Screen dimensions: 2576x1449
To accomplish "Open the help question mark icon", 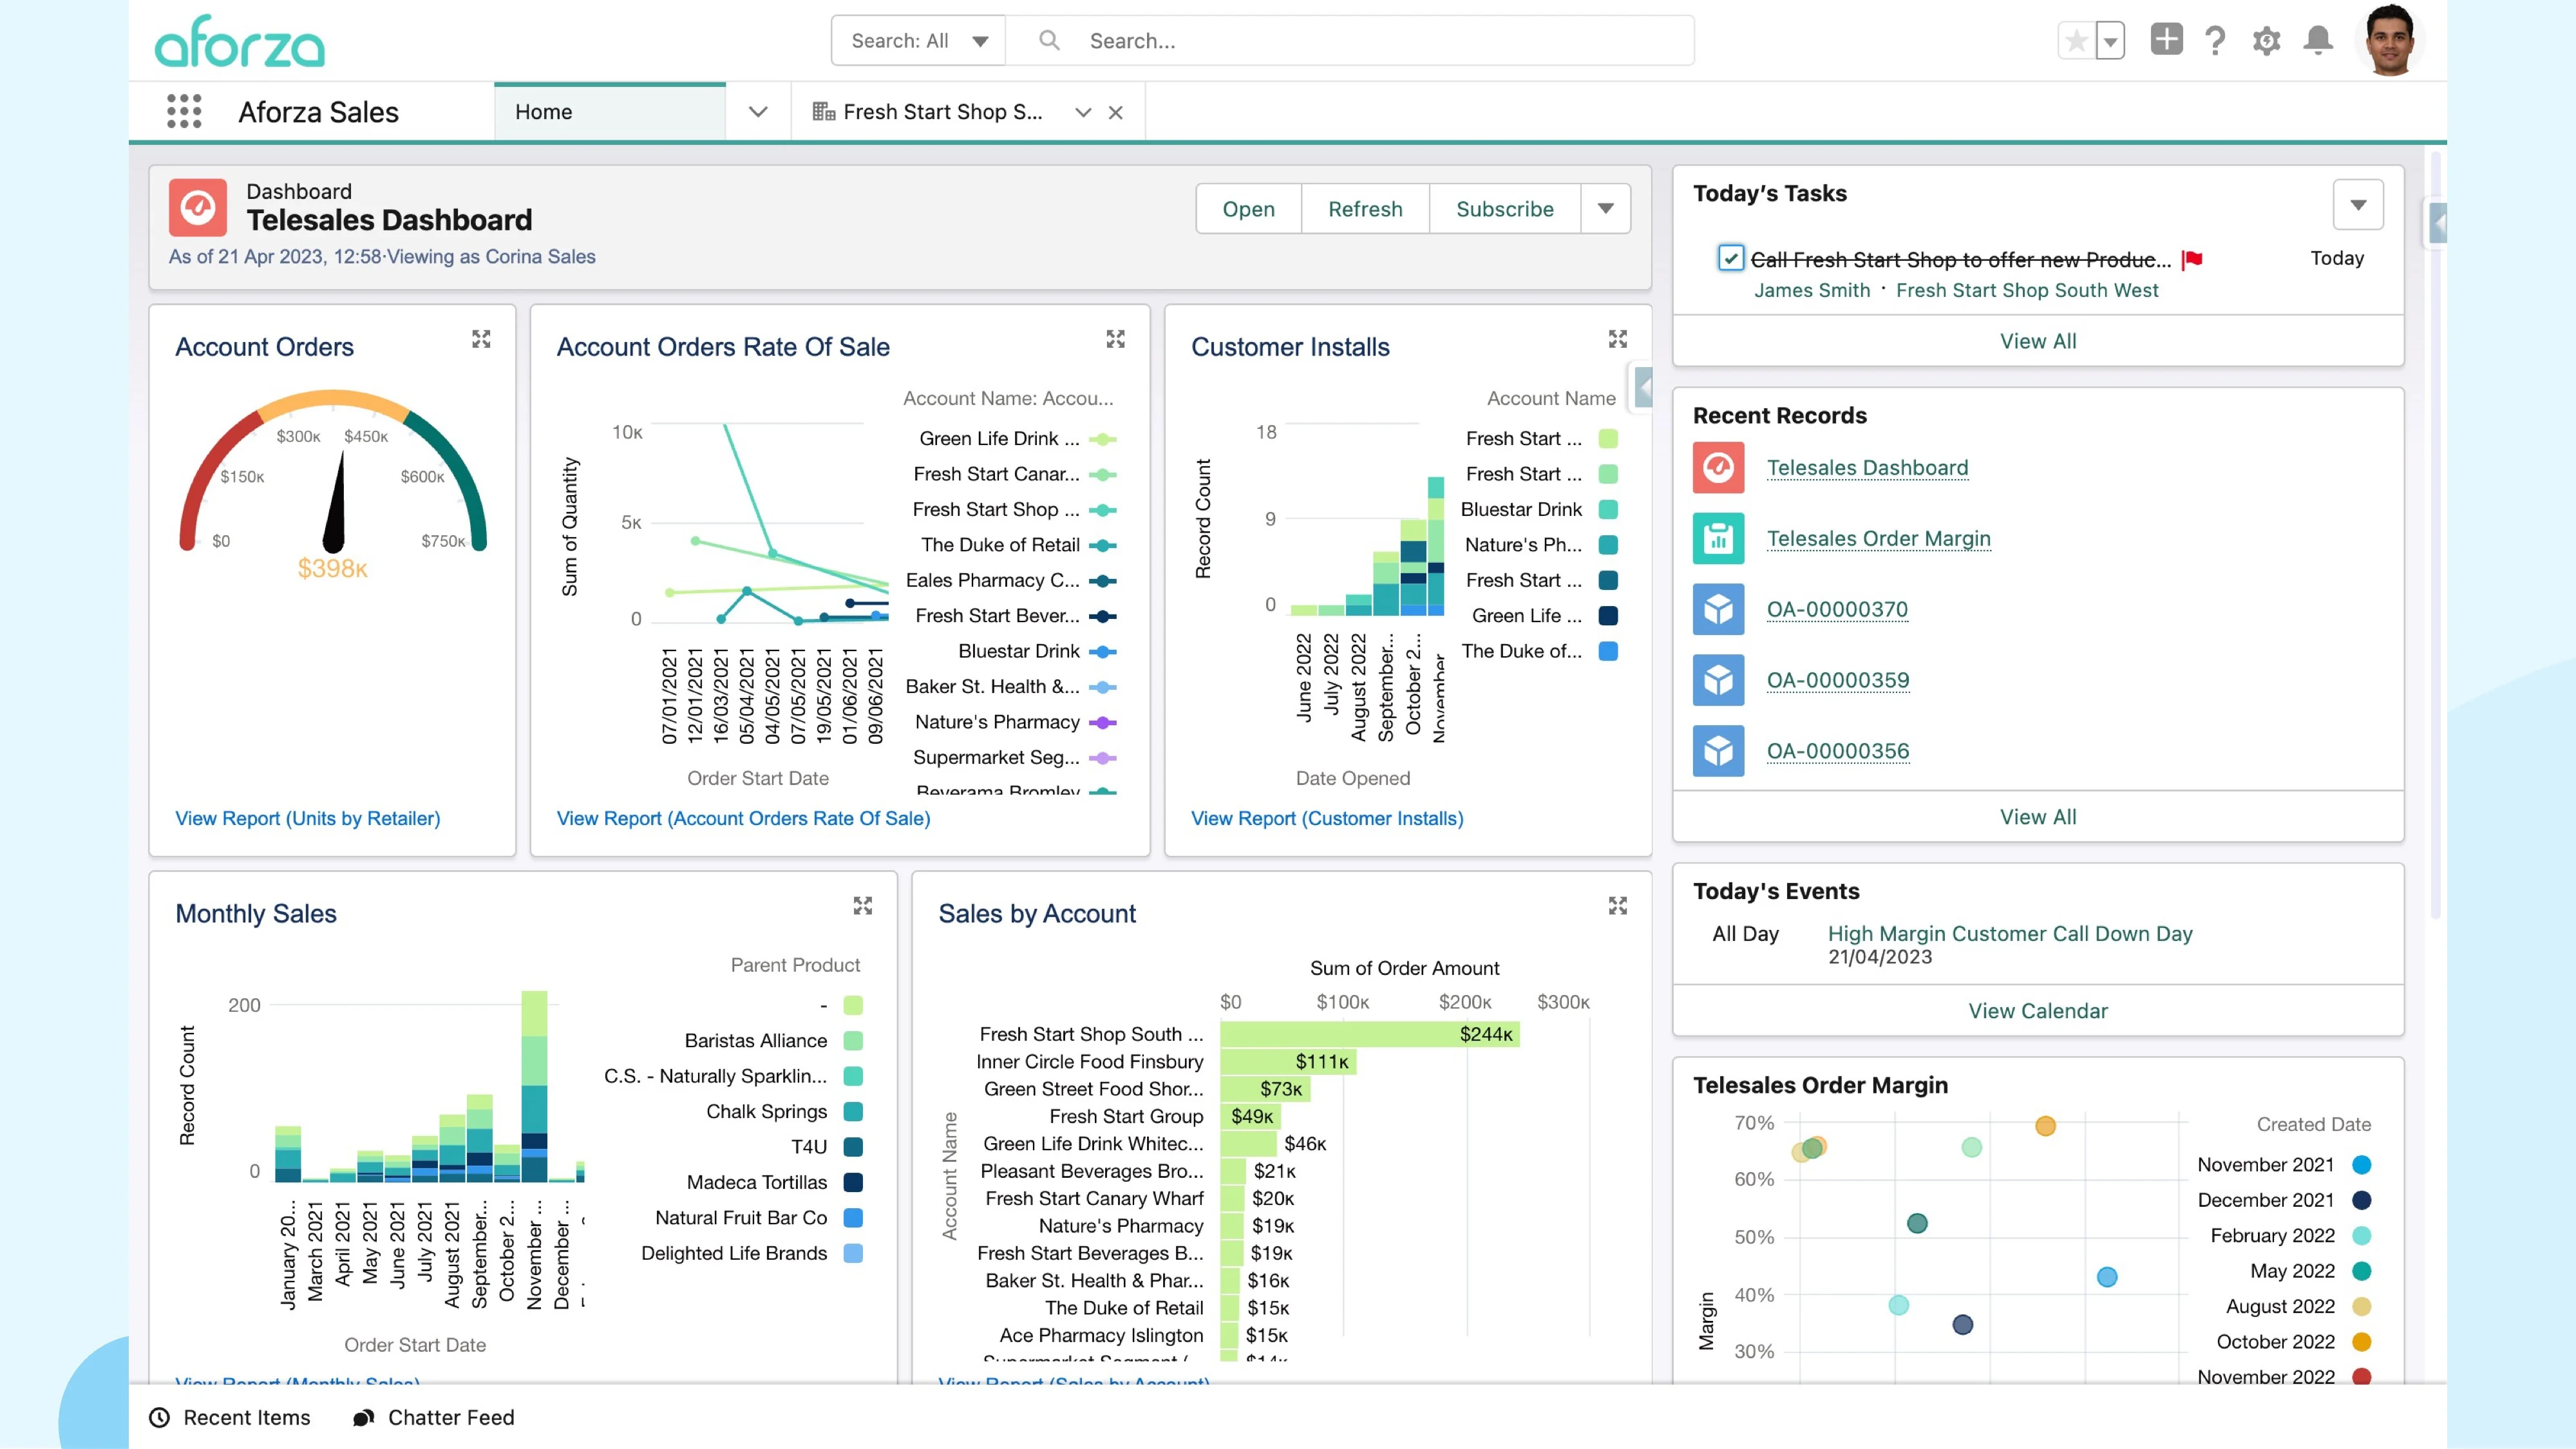I will point(2215,41).
